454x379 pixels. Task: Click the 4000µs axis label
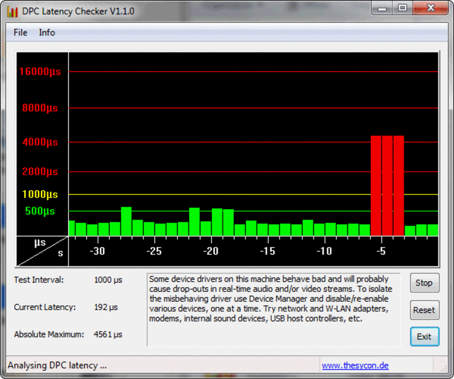coord(40,142)
